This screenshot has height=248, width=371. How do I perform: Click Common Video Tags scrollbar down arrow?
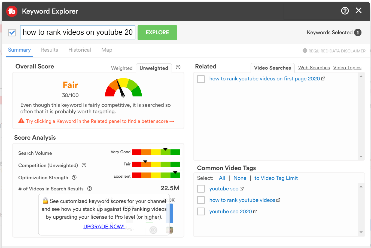[361, 232]
